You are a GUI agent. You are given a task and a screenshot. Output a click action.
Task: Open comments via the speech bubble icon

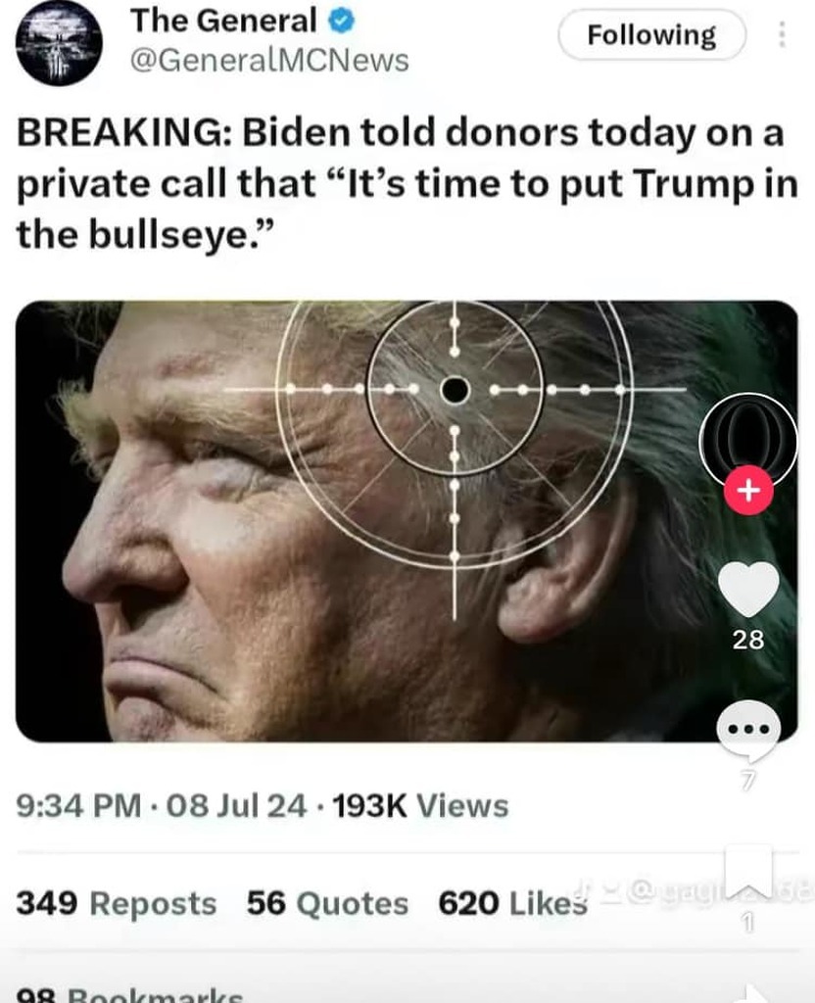coord(748,731)
